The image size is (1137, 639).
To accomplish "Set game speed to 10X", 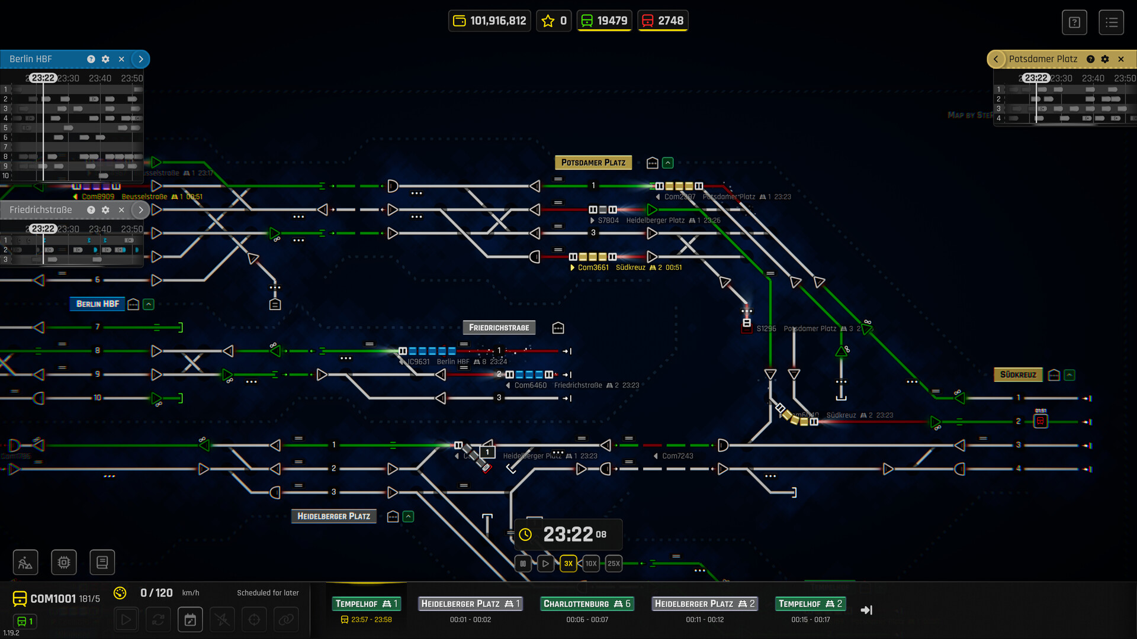I will pyautogui.click(x=590, y=563).
